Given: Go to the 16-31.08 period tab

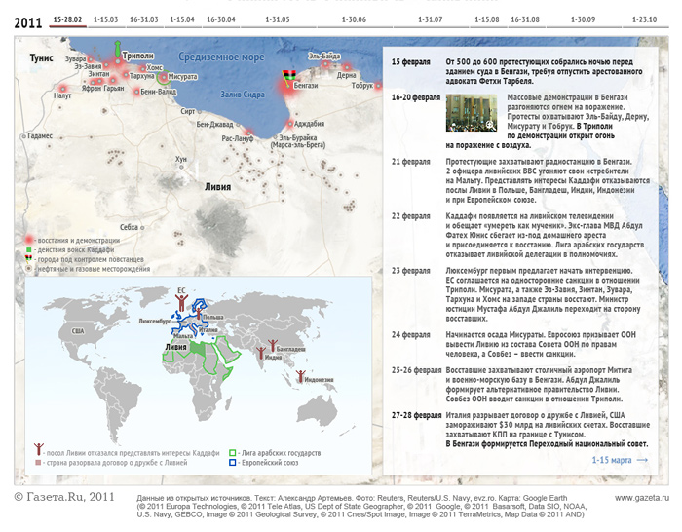Looking at the screenshot, I should click(525, 20).
